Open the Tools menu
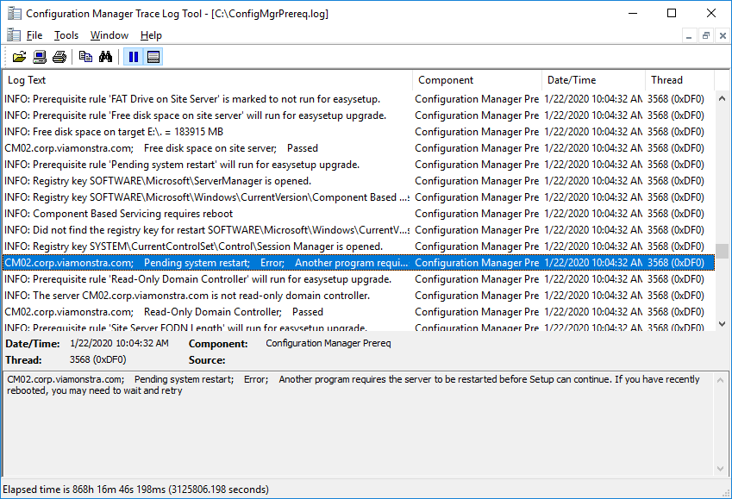 66,35
